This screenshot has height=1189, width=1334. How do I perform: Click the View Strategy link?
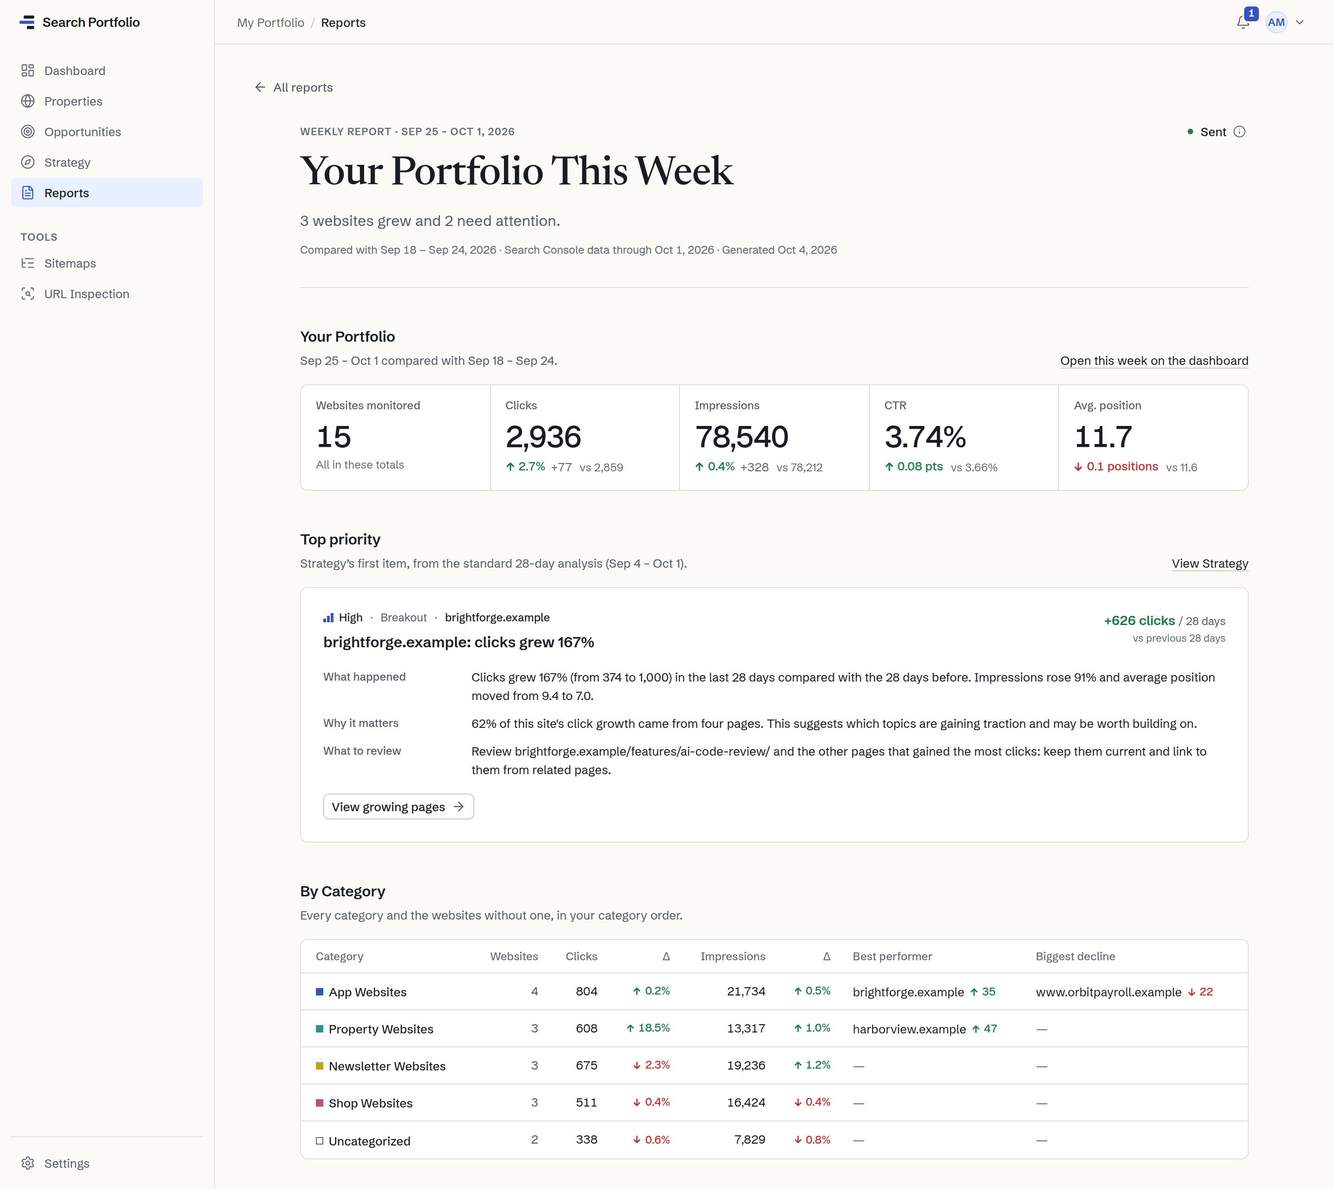click(x=1210, y=564)
